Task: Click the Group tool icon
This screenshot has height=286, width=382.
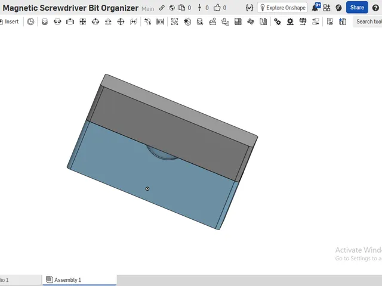Action: [x=174, y=21]
